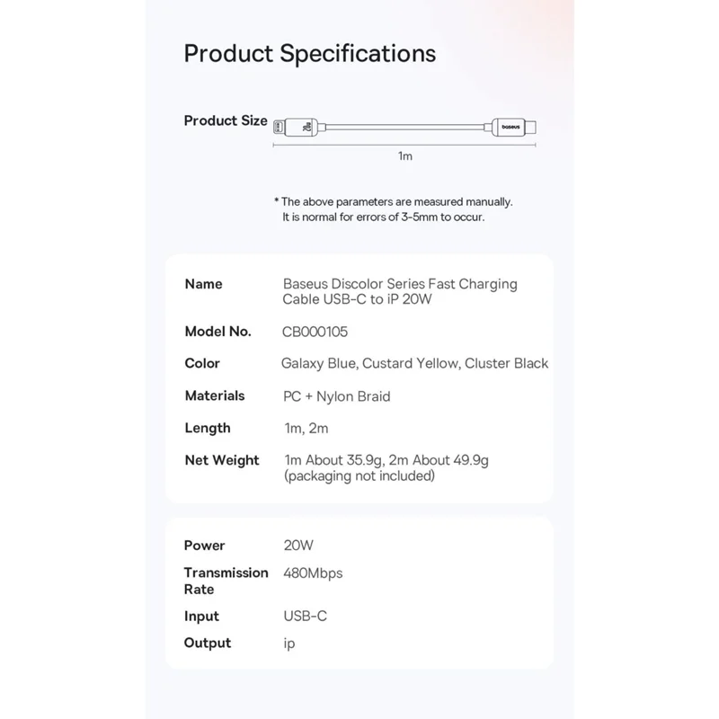
Task: Click the model number CB000105
Action: 315,332
